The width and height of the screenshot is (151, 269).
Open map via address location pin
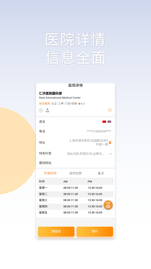pyautogui.click(x=110, y=143)
